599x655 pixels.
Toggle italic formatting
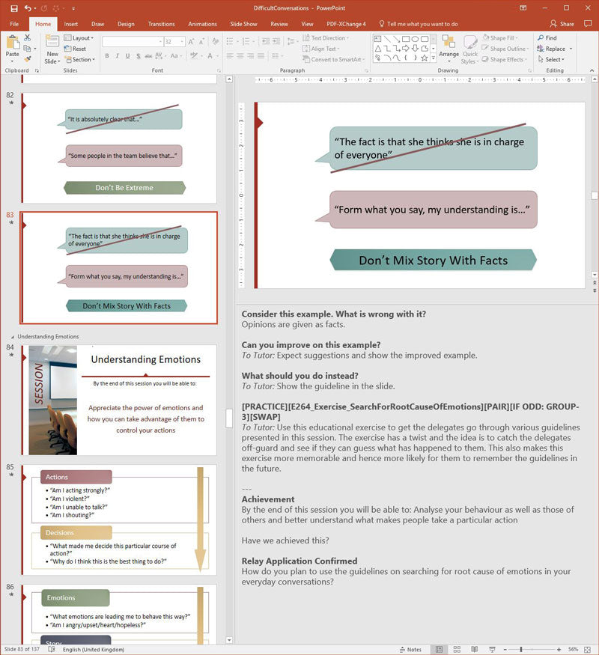[118, 56]
